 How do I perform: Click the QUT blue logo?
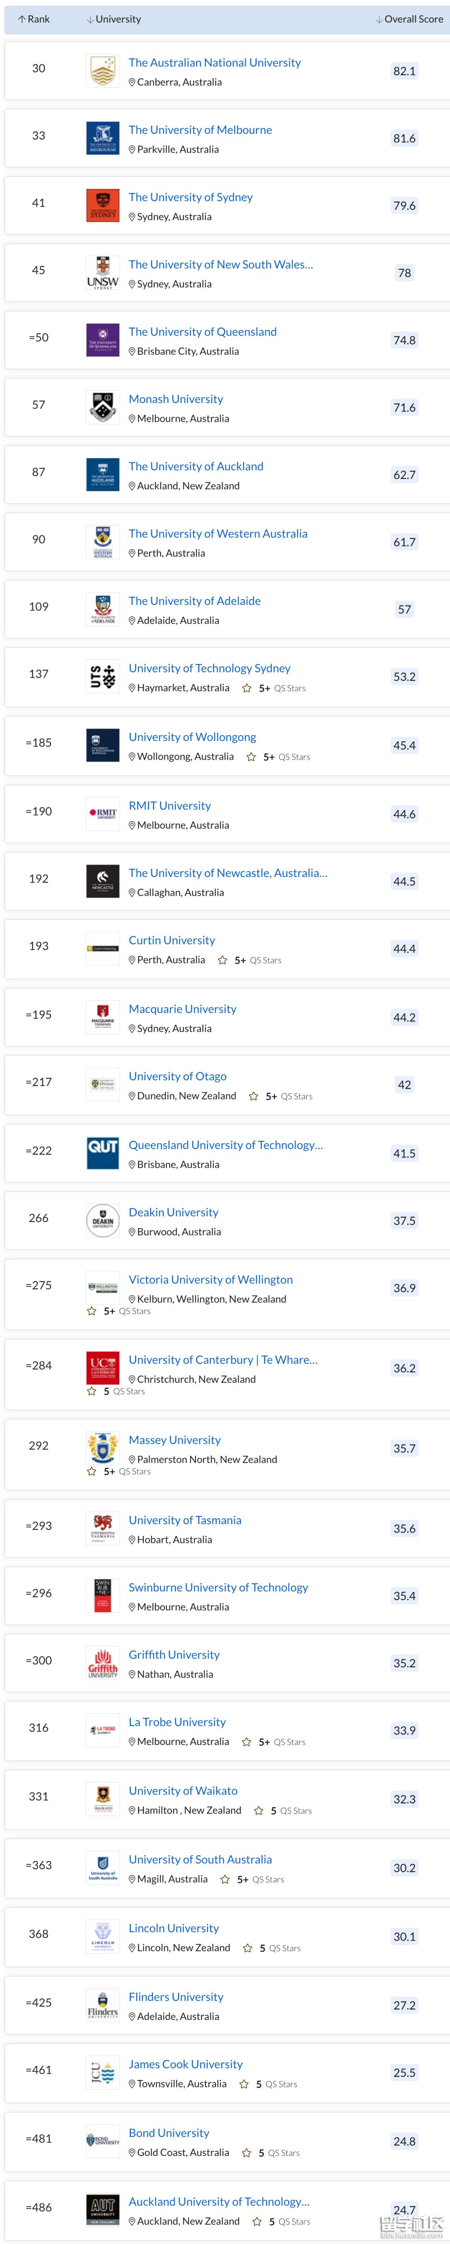[x=102, y=1152]
